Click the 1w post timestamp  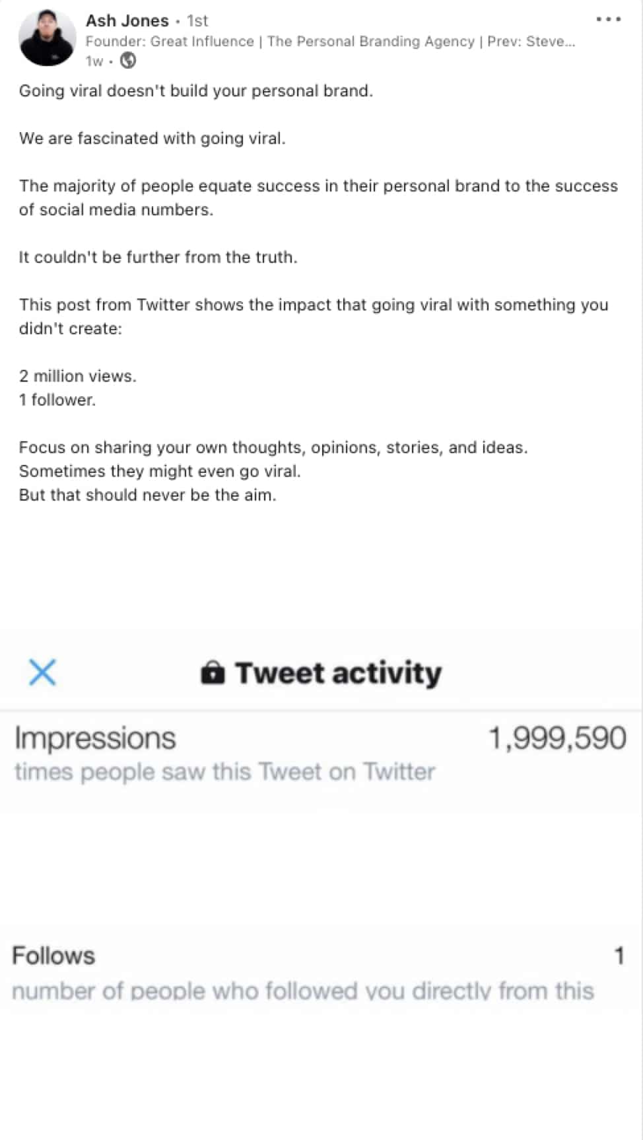(x=94, y=61)
